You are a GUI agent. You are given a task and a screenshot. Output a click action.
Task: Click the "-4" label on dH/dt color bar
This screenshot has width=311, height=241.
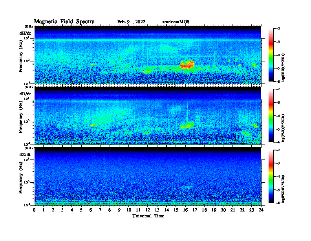[x=278, y=55]
